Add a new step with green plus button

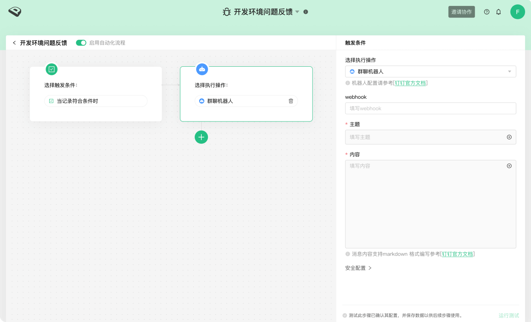[201, 137]
